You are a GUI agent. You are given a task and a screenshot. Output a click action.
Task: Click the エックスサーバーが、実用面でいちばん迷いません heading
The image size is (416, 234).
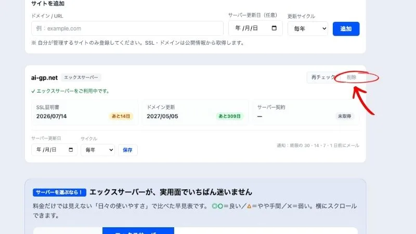(171, 192)
